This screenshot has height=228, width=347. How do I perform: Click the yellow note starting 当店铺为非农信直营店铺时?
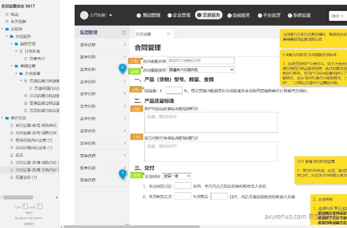tap(313, 39)
